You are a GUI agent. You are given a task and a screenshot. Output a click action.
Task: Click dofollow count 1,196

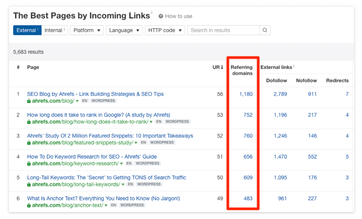[281, 115]
